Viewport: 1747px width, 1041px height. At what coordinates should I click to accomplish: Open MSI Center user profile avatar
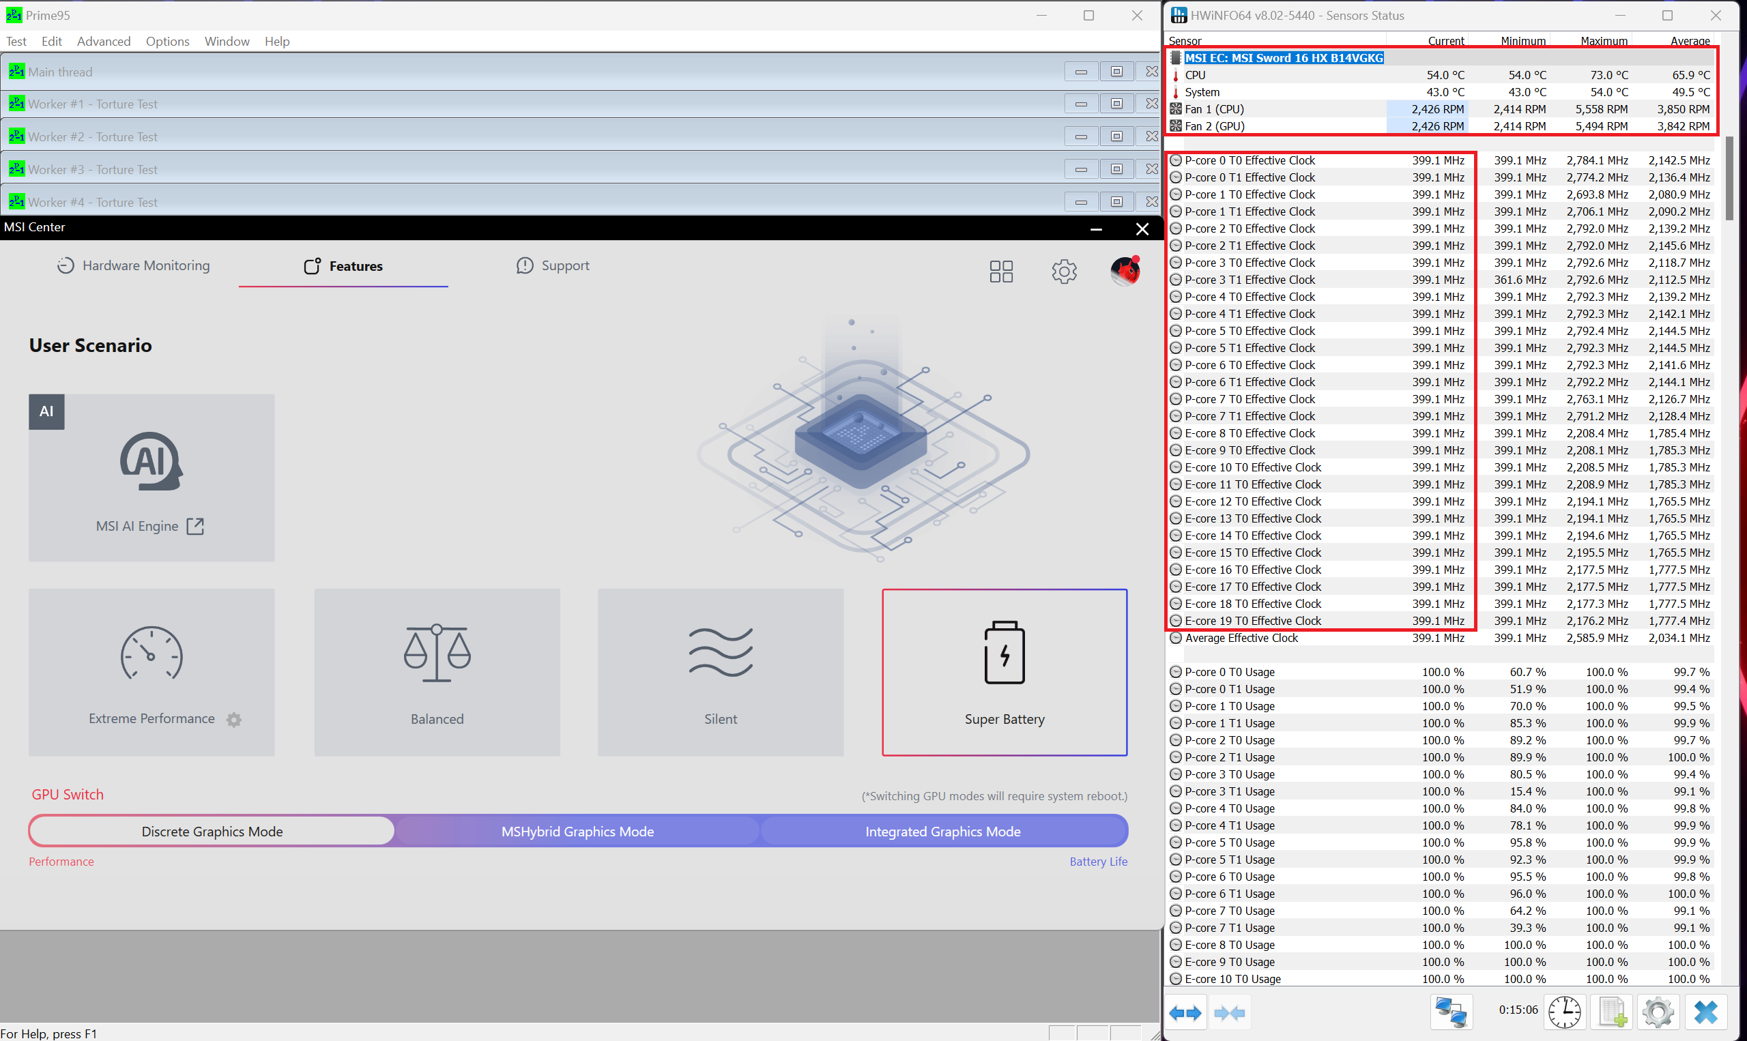tap(1125, 271)
